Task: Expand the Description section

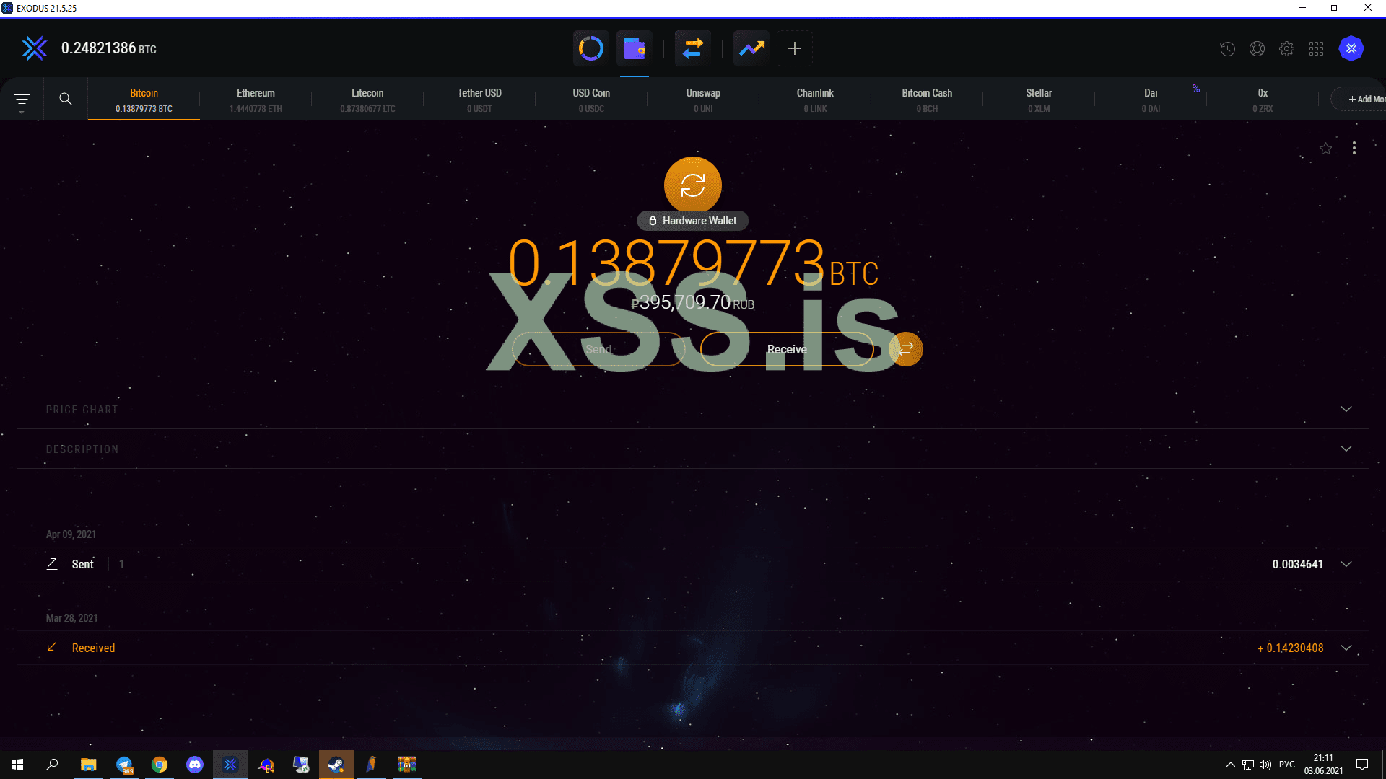Action: [x=1346, y=449]
